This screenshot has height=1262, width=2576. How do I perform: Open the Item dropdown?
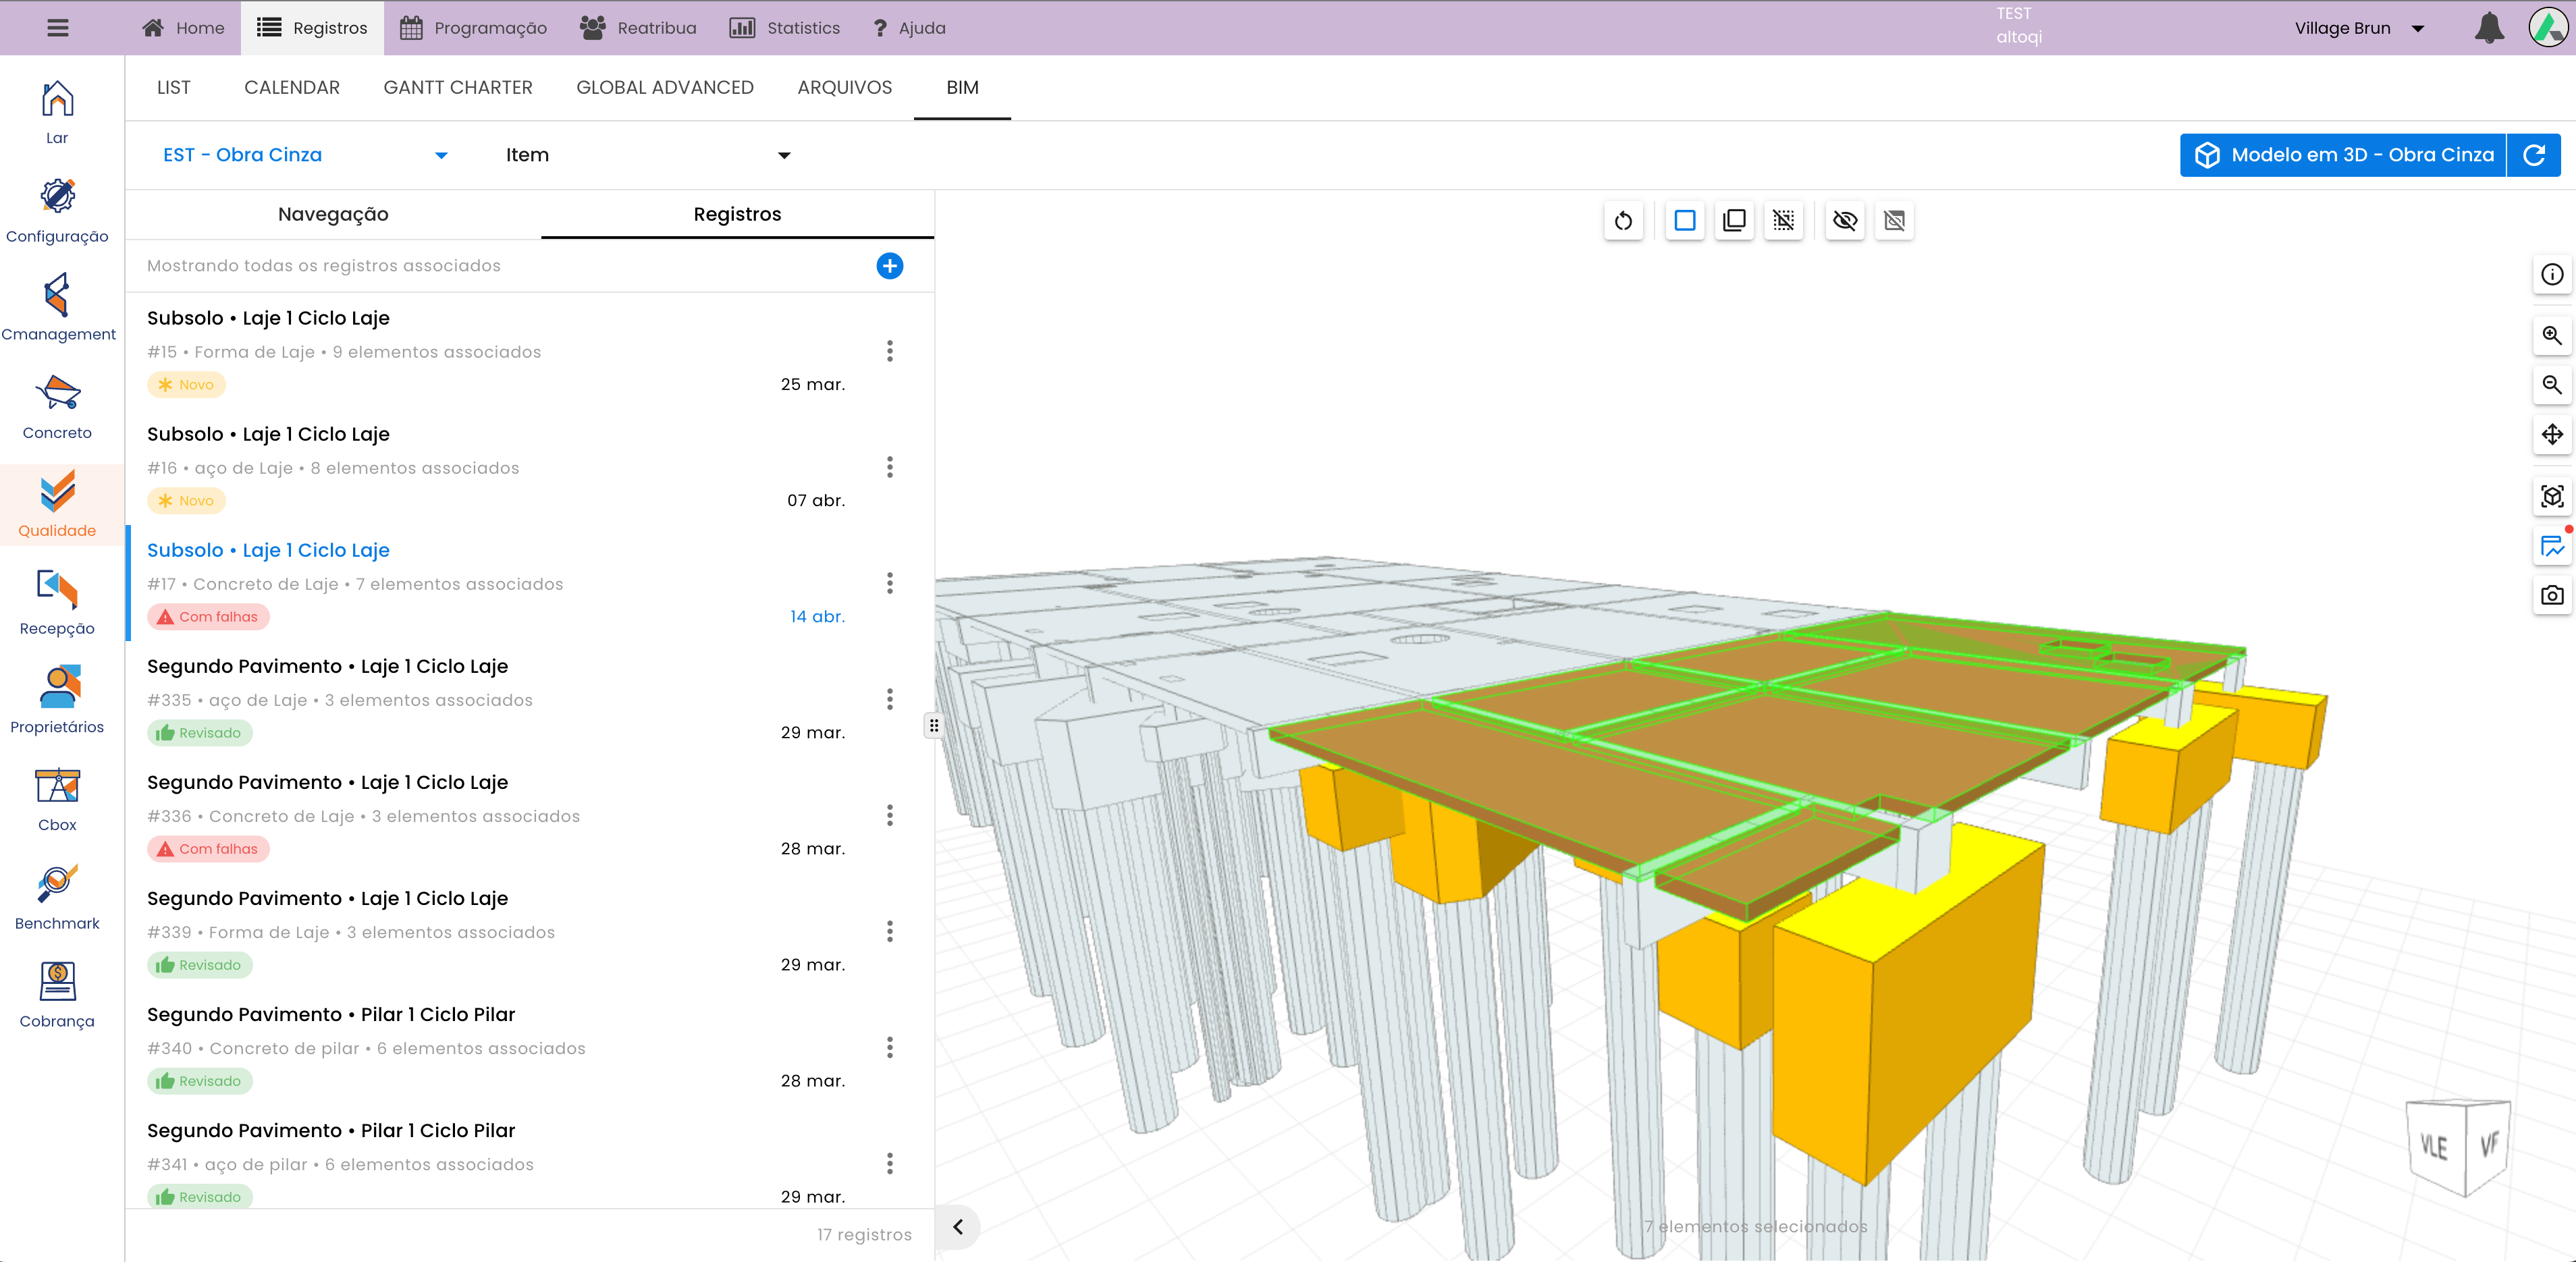tap(648, 155)
